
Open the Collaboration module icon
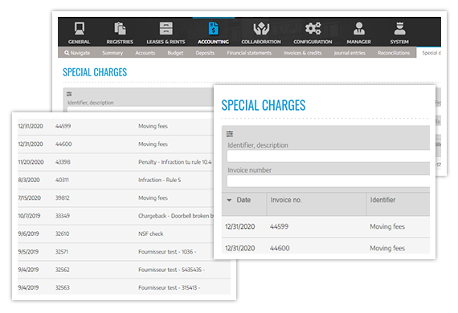coord(261,29)
